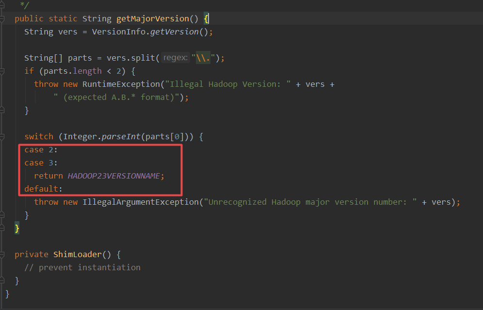Click the Integer class name

tap(80, 136)
